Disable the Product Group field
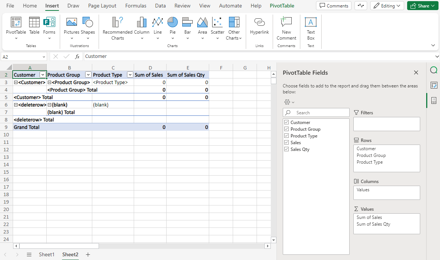 286,129
